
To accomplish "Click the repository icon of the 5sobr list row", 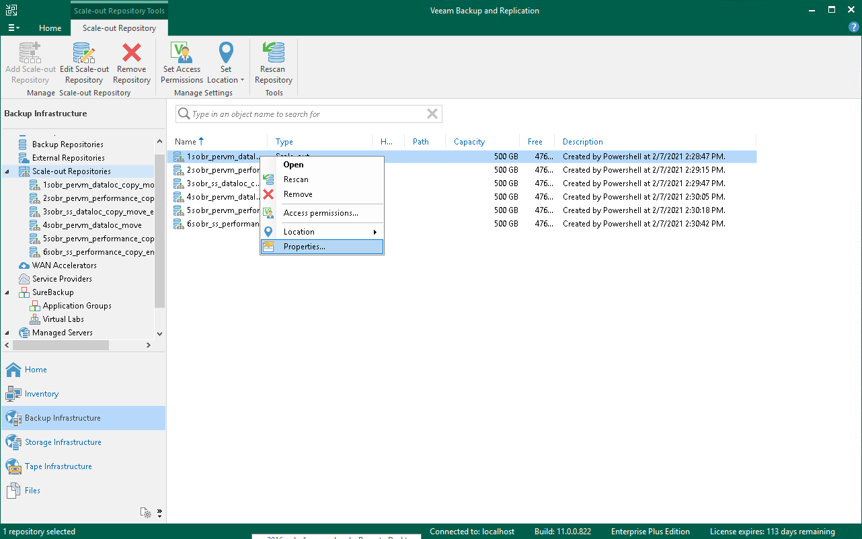I will click(x=179, y=210).
